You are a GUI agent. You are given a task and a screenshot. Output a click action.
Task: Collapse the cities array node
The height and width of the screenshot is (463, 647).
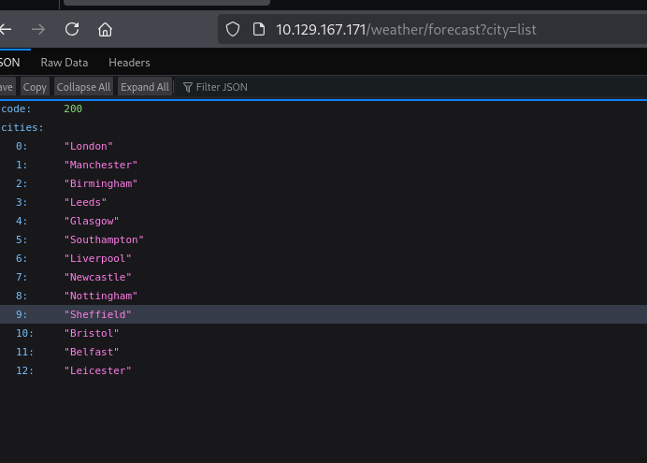[x=22, y=127]
